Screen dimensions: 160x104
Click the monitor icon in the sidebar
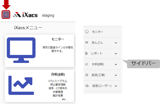[x=87, y=32]
